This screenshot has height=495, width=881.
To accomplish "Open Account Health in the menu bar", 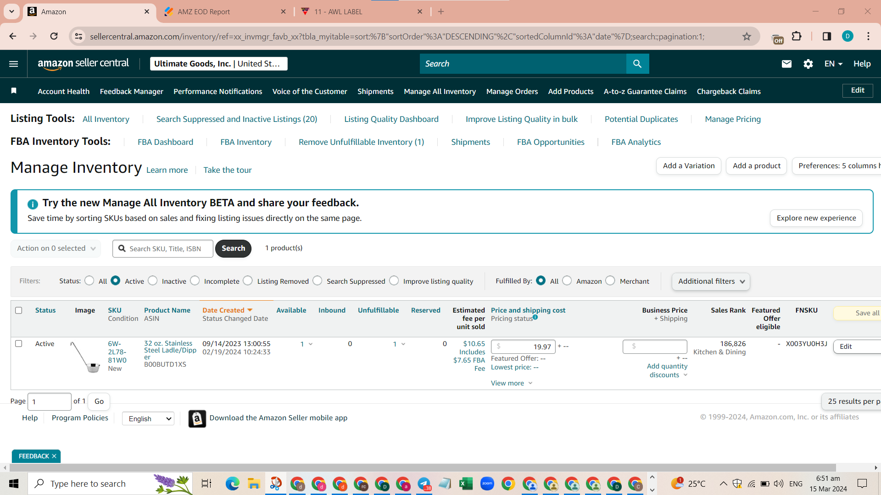I will pyautogui.click(x=64, y=91).
